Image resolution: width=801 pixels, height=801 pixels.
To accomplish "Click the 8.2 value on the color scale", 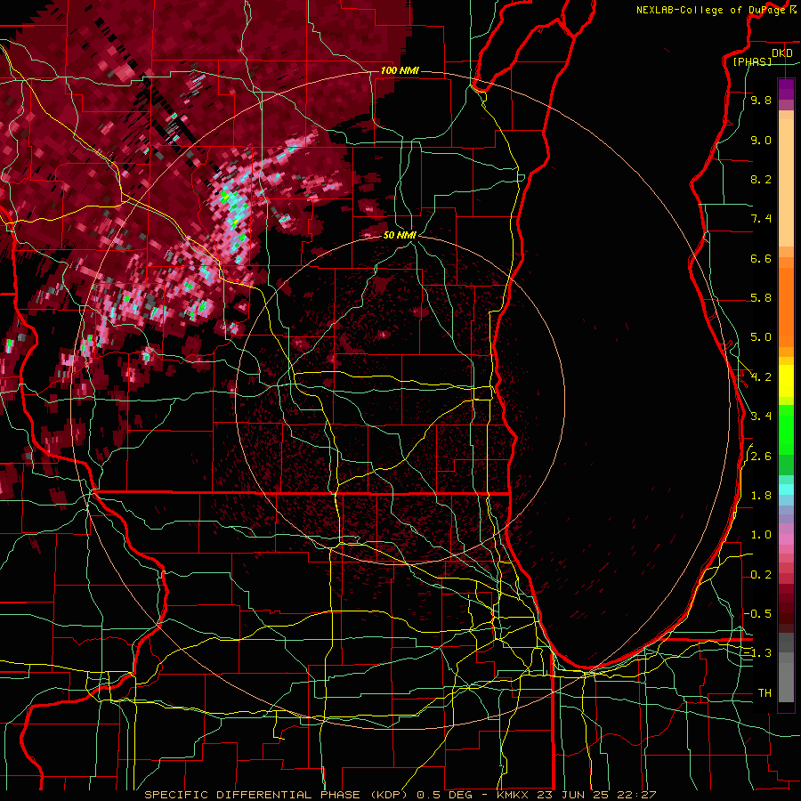I will click(x=761, y=179).
